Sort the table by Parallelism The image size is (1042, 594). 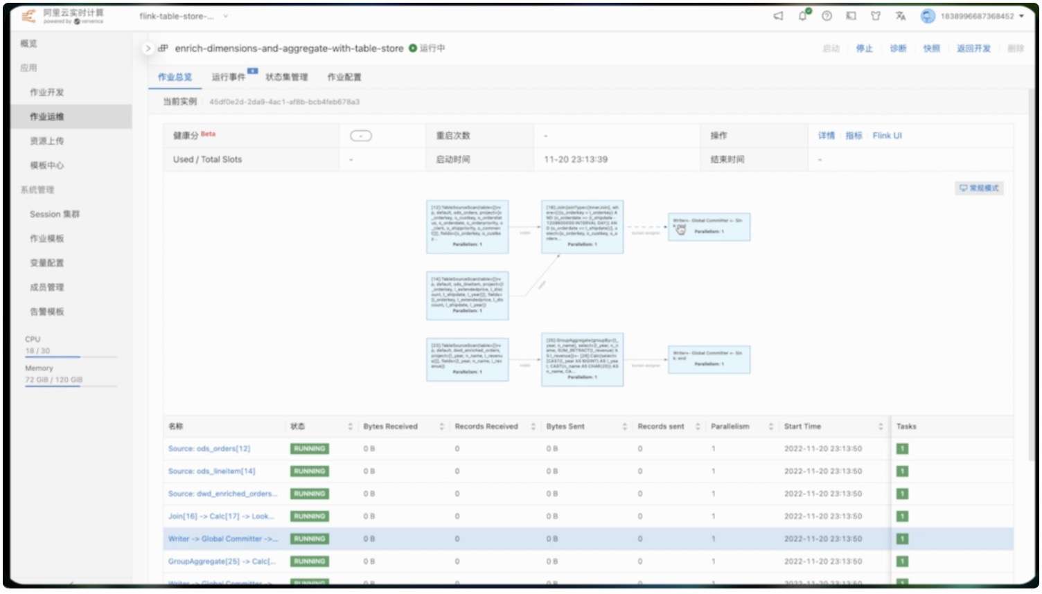click(x=770, y=426)
